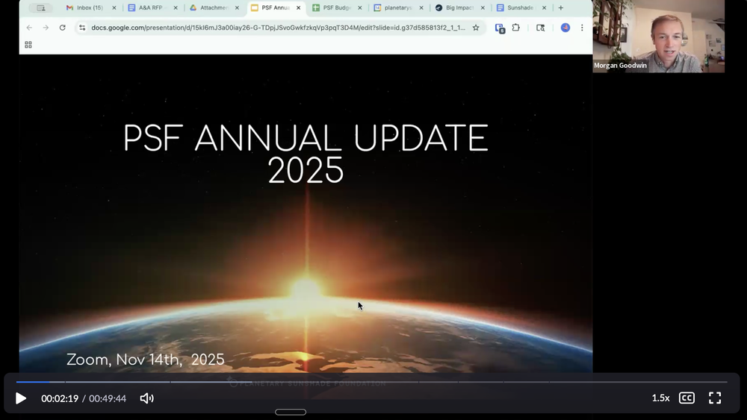Go back in browser history
The image size is (747, 420).
click(x=29, y=28)
